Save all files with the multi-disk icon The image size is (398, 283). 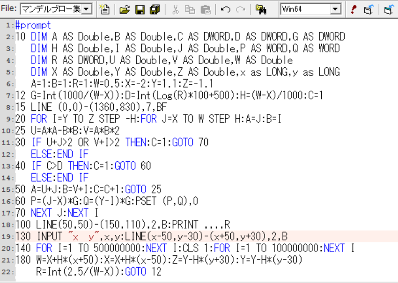(155, 9)
